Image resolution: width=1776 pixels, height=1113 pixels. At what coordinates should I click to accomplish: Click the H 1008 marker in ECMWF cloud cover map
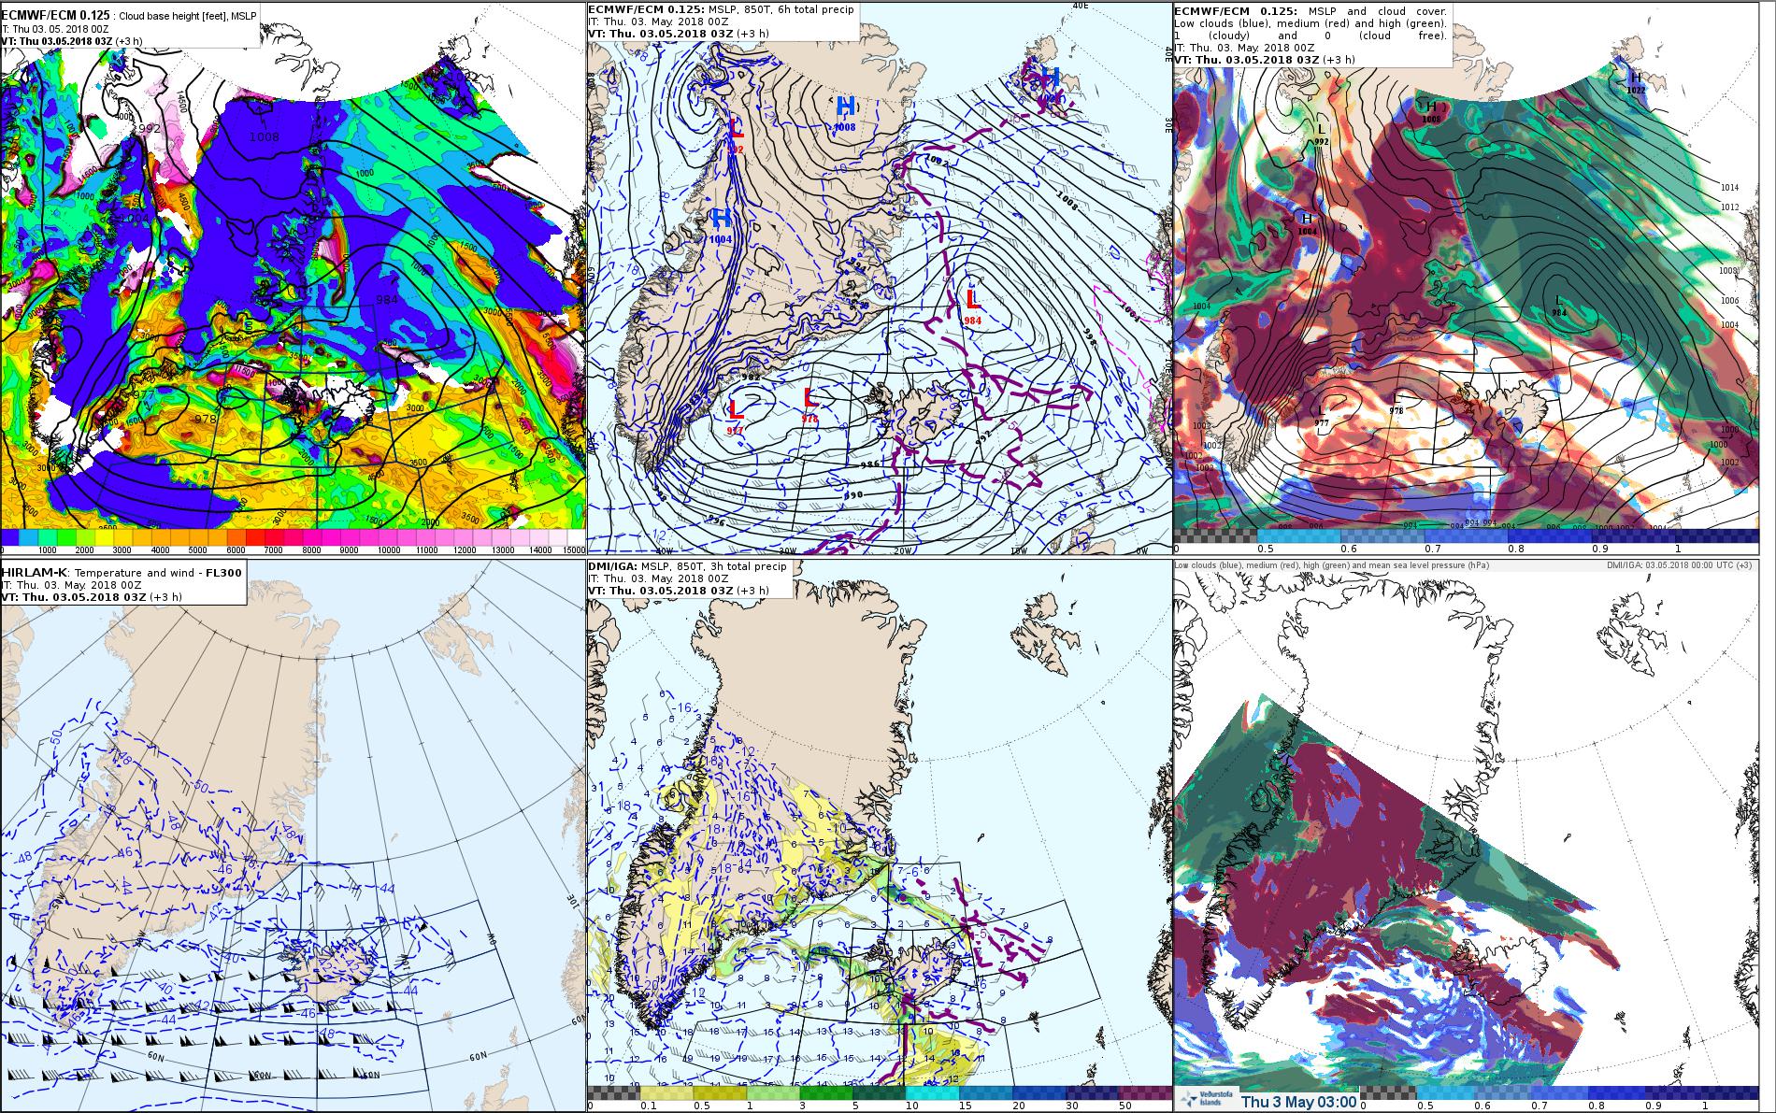[1431, 112]
